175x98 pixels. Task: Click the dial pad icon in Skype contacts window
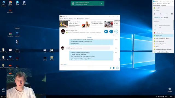(160, 14)
